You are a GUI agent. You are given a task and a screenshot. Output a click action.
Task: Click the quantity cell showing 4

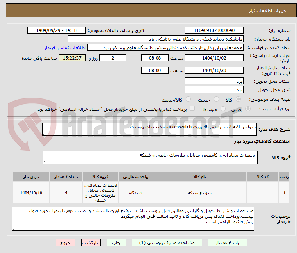tap(66, 193)
